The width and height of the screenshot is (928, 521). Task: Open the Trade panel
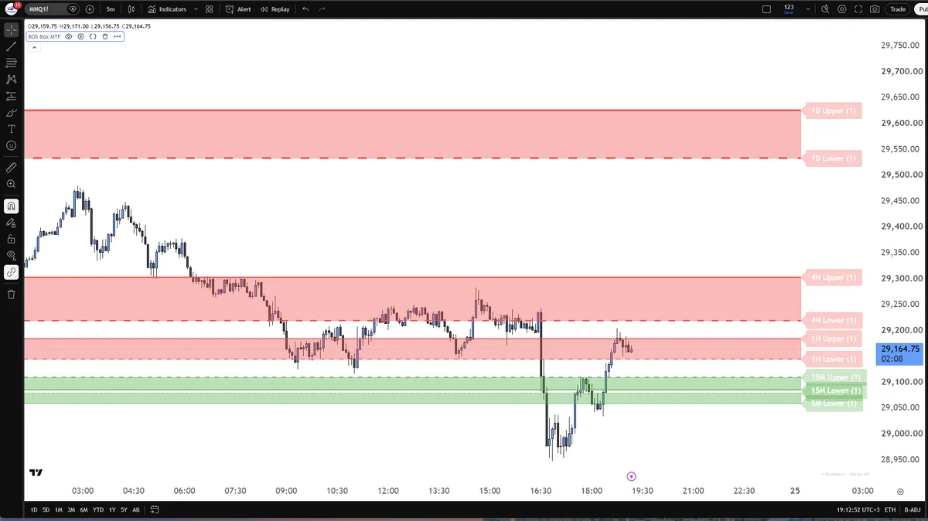[x=898, y=9]
